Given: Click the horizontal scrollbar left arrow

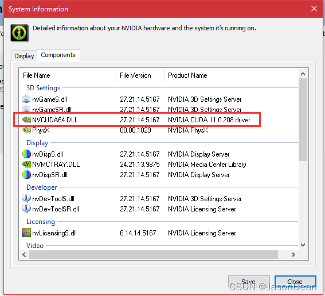Looking at the screenshot, I should coord(24,254).
